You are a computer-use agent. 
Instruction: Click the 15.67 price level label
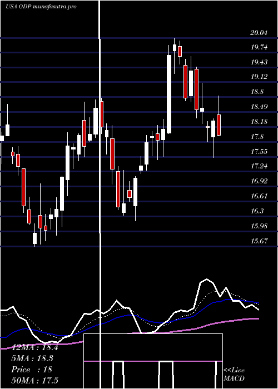coord(259,241)
